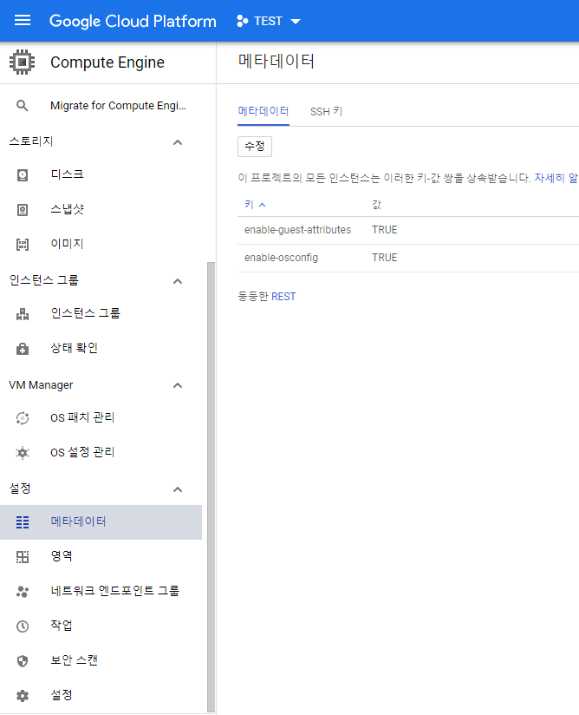This screenshot has height=715, width=579.
Task: Click the 설정 gear icon
Action: (23, 695)
